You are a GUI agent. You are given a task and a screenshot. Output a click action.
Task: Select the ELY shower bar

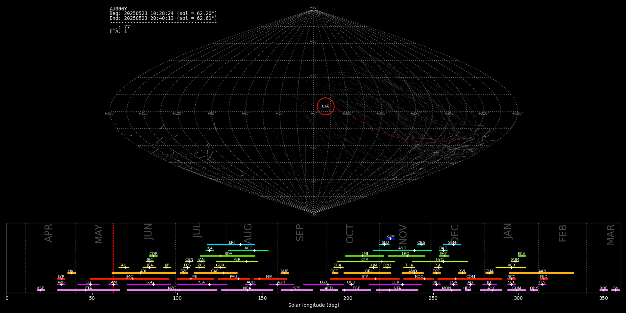pos(88,284)
